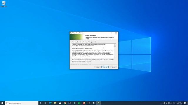This screenshot has width=188, height=105.
Task: Go back using the < Back button
Action: pos(98,67)
